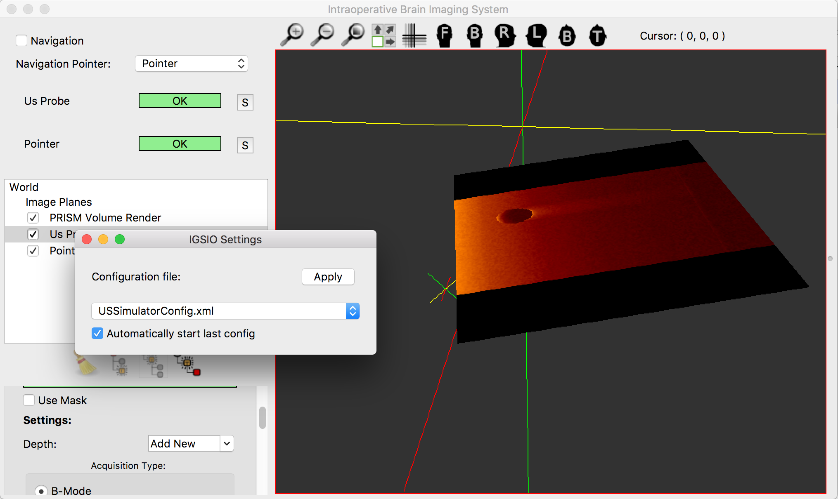
Task: Uncheck Automatically start last config
Action: point(97,333)
